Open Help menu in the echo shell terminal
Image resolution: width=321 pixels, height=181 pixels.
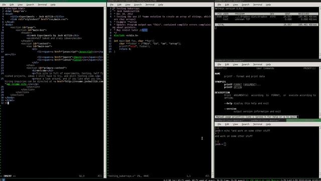tap(268, 124)
